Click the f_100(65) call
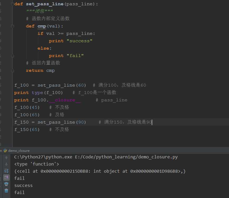The height and width of the screenshot is (198, 229). (27, 115)
